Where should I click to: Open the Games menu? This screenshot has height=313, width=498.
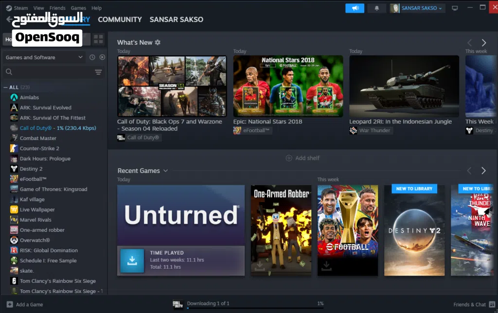(x=78, y=8)
